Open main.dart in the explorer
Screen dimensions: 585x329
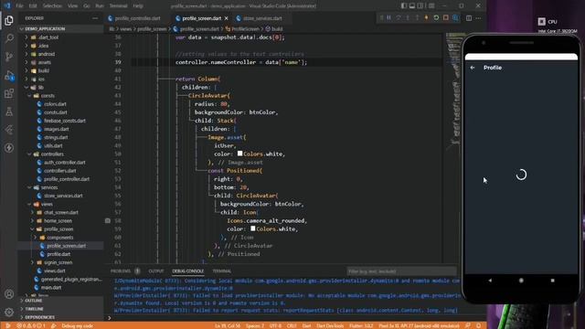point(61,287)
